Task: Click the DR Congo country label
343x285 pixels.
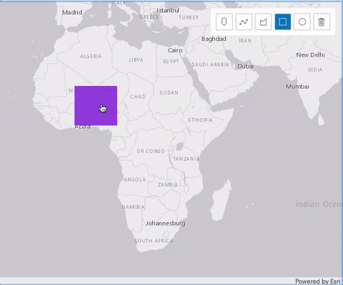Action: pyautogui.click(x=151, y=151)
